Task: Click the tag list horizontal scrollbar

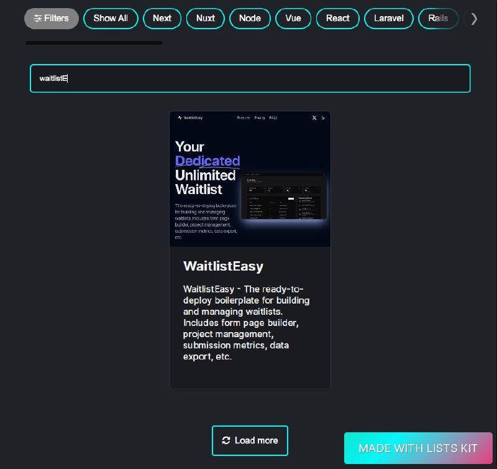Action: tap(94, 43)
